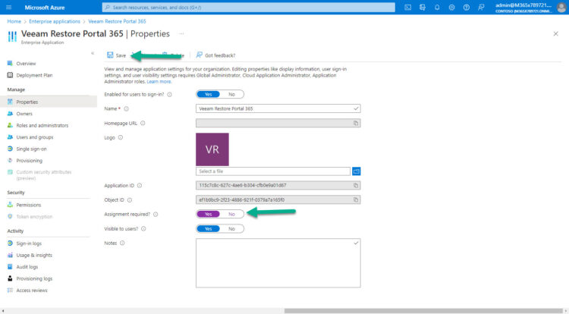Open the Azure portal hamburger menu
This screenshot has height=314, width=569.
(8, 8)
